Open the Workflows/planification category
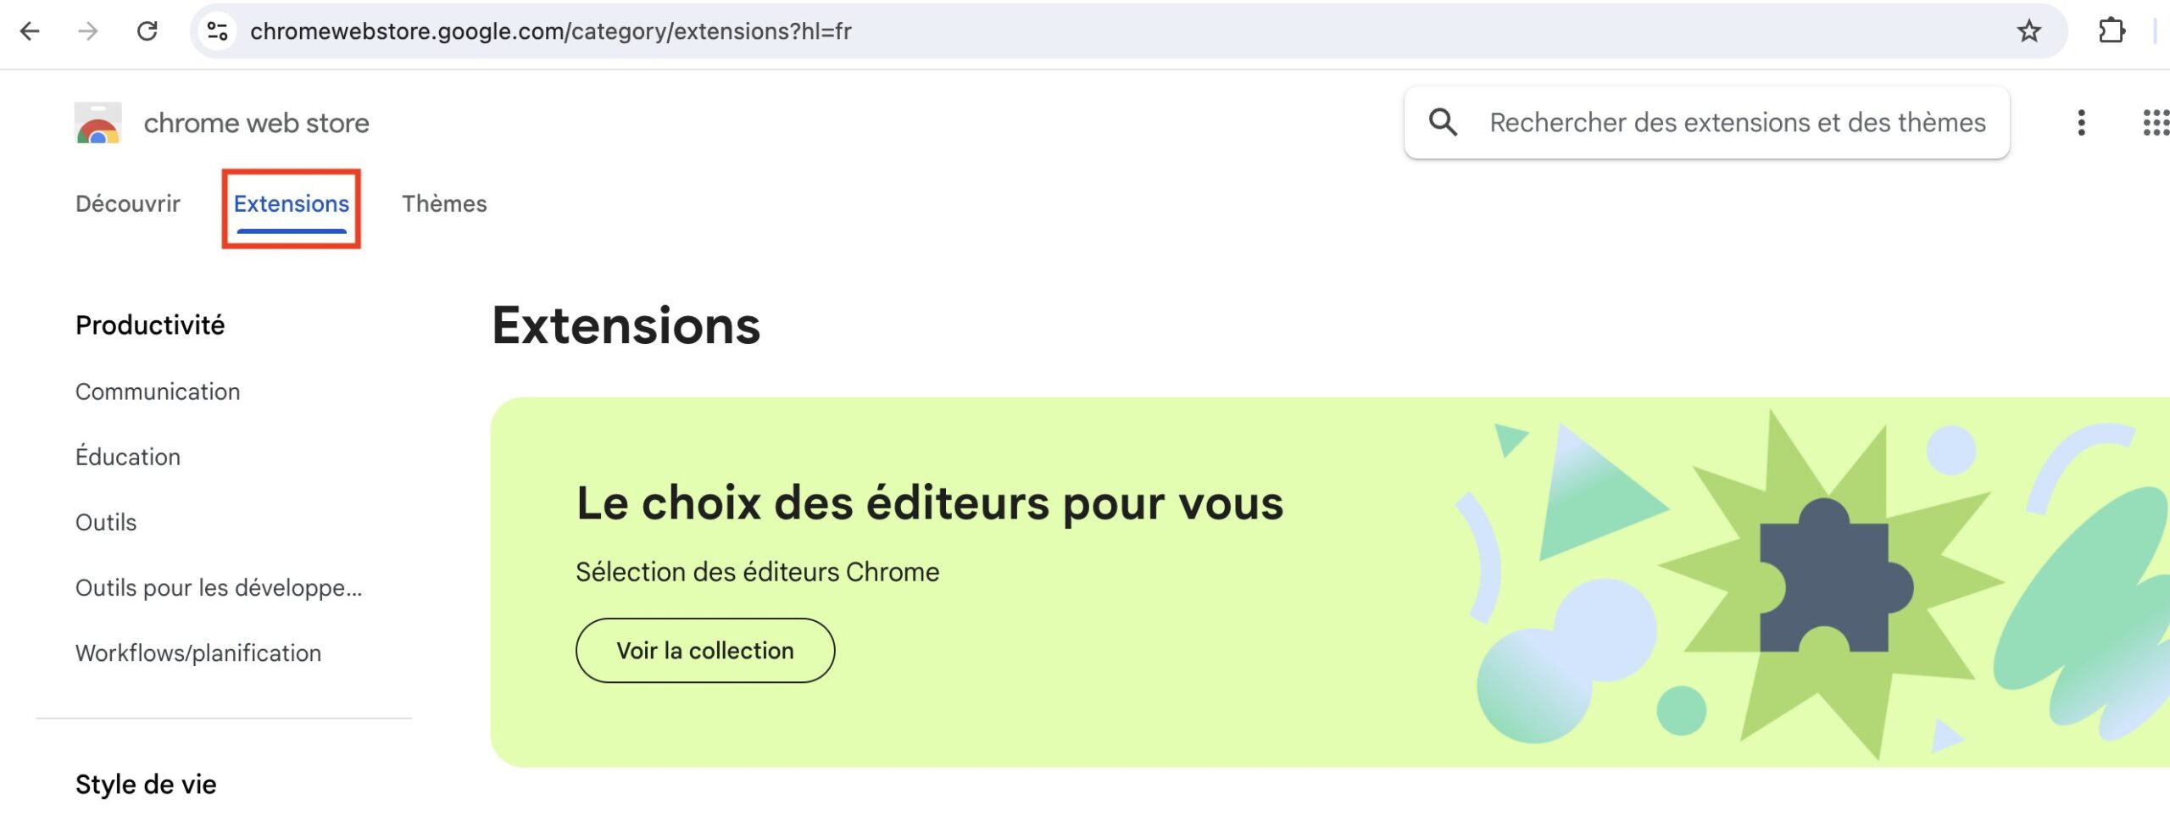The width and height of the screenshot is (2170, 827). [x=198, y=653]
